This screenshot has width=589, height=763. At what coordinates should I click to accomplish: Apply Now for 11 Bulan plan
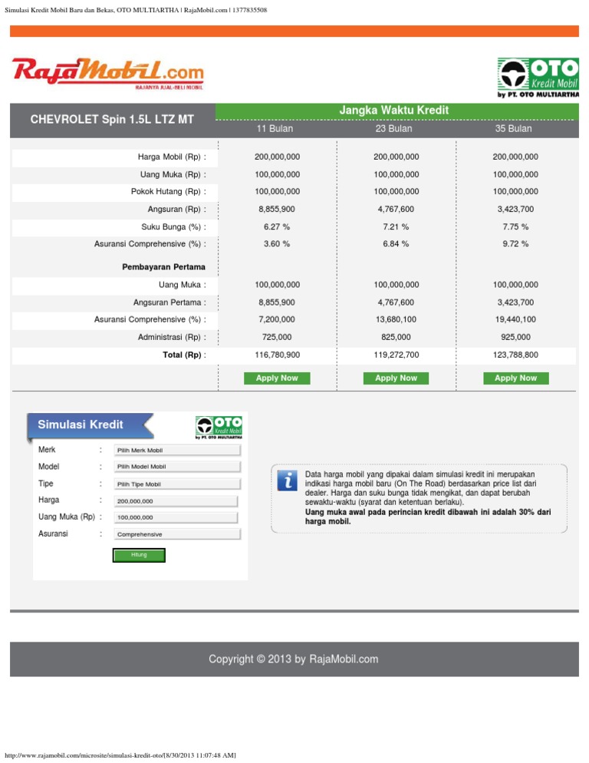click(x=277, y=378)
